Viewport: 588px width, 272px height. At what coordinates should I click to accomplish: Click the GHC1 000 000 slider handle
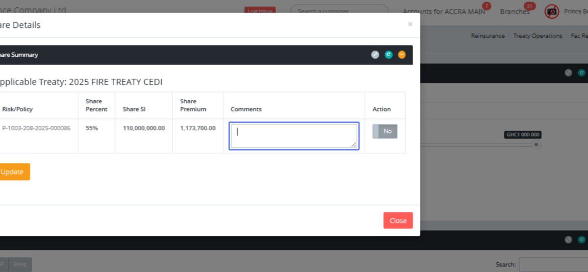click(537, 145)
